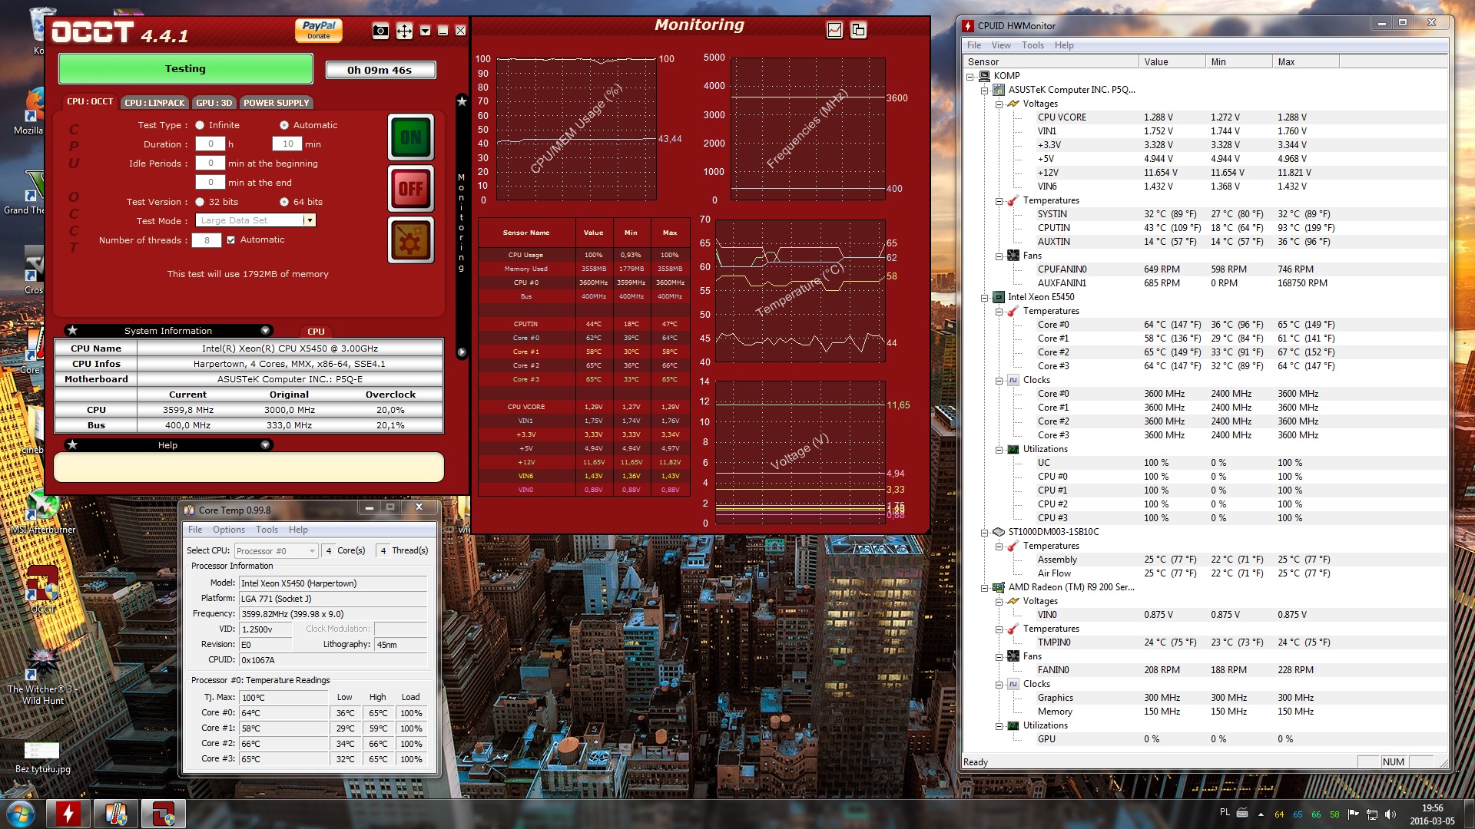Switch to the CPU : LINPACK tab
The image size is (1475, 829).
point(154,102)
